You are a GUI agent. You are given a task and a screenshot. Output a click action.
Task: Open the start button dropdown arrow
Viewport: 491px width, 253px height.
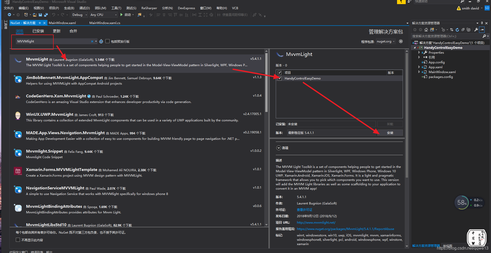point(133,15)
